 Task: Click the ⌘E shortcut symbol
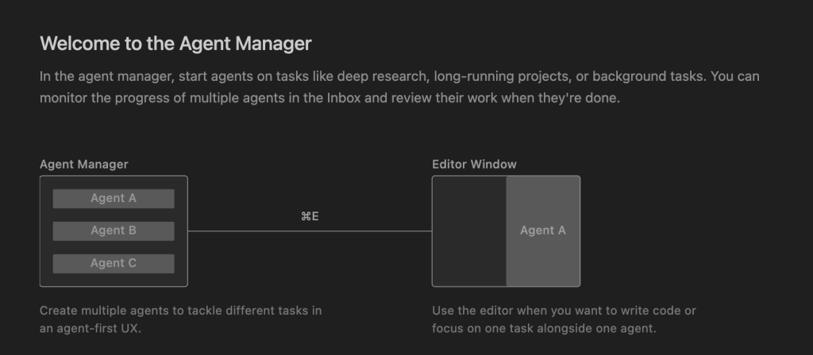(x=310, y=216)
